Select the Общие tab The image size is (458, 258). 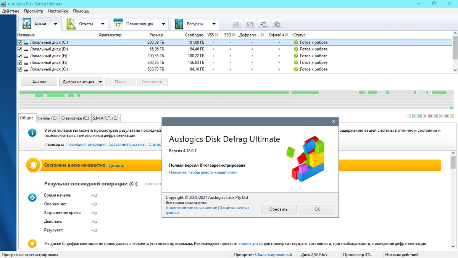coord(27,118)
